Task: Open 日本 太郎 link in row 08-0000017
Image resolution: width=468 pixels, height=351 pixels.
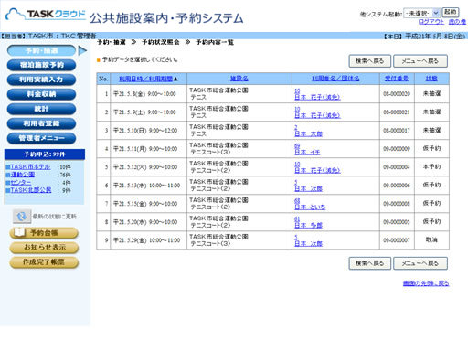Action: pos(308,133)
